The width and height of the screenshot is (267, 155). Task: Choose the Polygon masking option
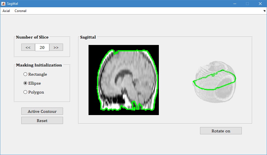[x=25, y=92]
